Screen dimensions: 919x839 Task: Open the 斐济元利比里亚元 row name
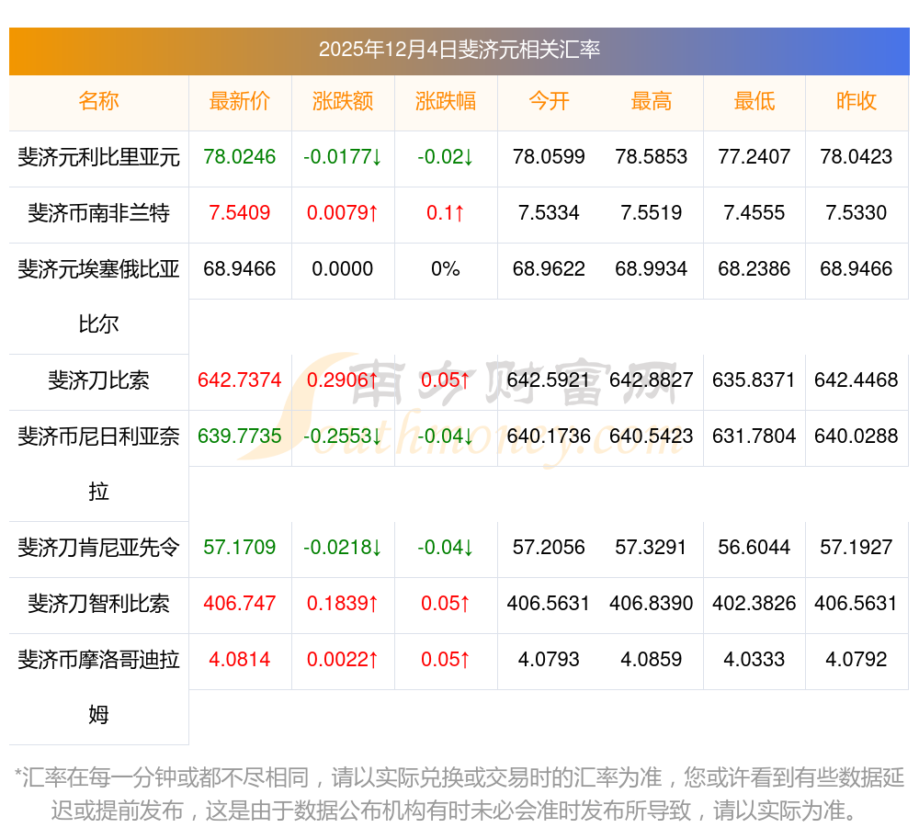98,157
